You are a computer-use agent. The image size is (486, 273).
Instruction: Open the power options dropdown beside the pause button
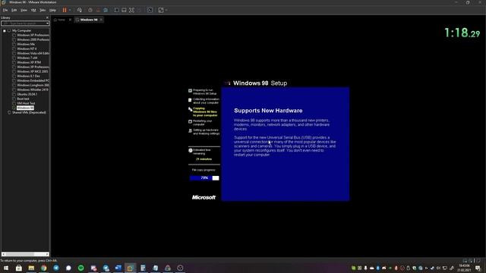click(x=70, y=10)
